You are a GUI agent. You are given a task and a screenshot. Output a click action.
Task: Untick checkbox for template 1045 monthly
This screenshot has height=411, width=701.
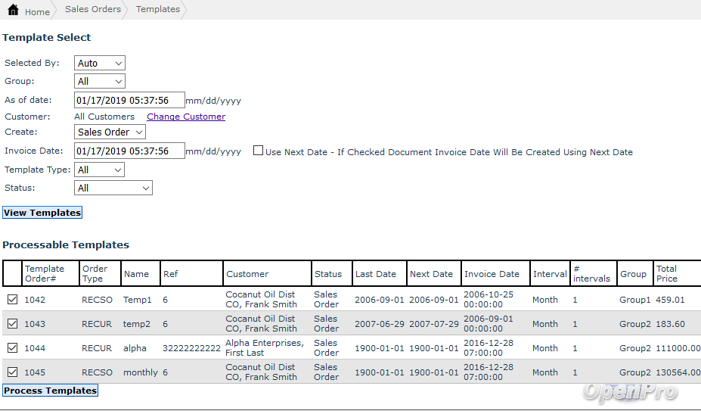pos(12,372)
